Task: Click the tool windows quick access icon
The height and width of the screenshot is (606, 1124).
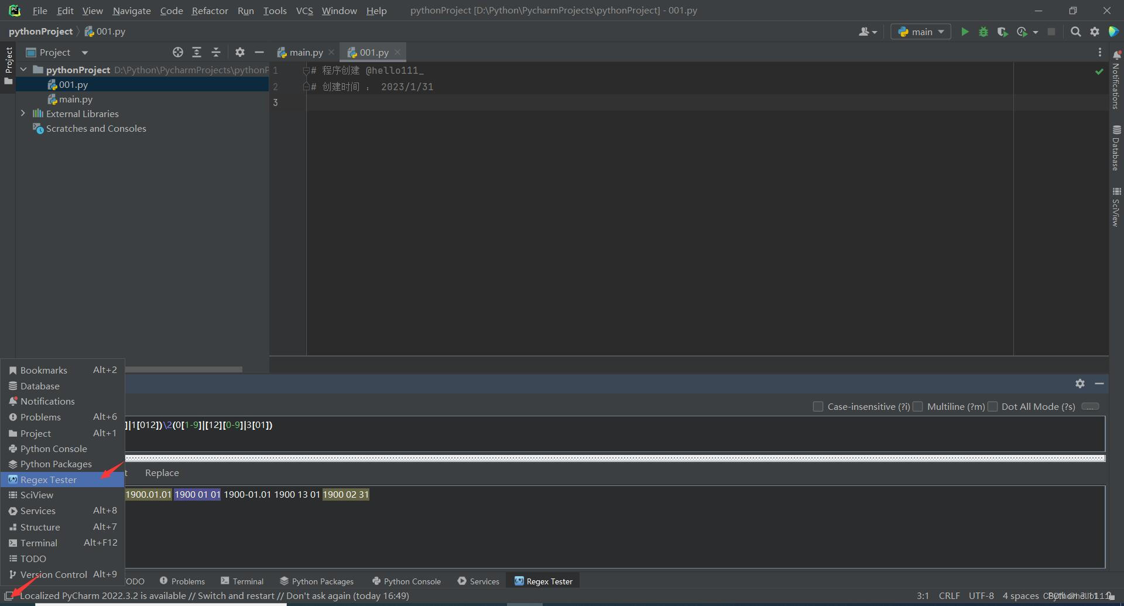Action: click(x=8, y=596)
